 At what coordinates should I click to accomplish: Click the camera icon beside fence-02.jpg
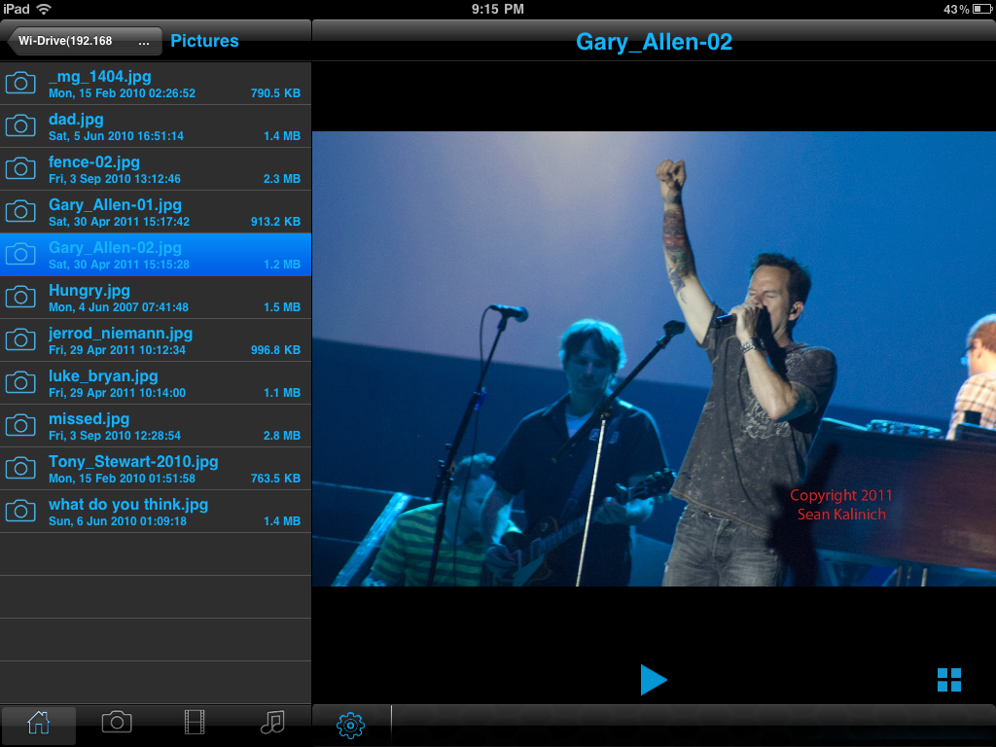[20, 168]
